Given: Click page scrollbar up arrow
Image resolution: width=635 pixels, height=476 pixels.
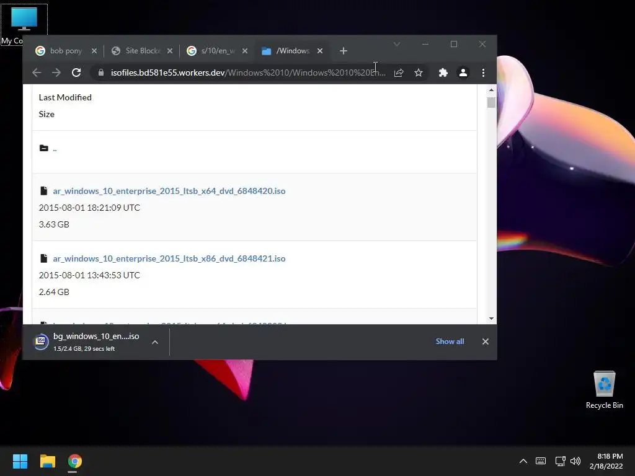Looking at the screenshot, I should (491, 90).
